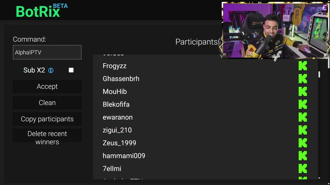The height and width of the screenshot is (185, 330).
Task: Click the Kick icon next to Zeus_1999
Action: coord(303,143)
